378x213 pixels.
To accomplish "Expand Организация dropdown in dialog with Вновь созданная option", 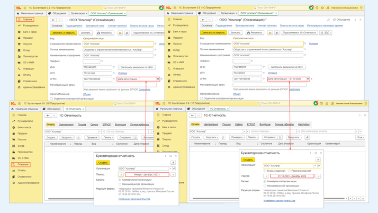I will pos(315,165).
